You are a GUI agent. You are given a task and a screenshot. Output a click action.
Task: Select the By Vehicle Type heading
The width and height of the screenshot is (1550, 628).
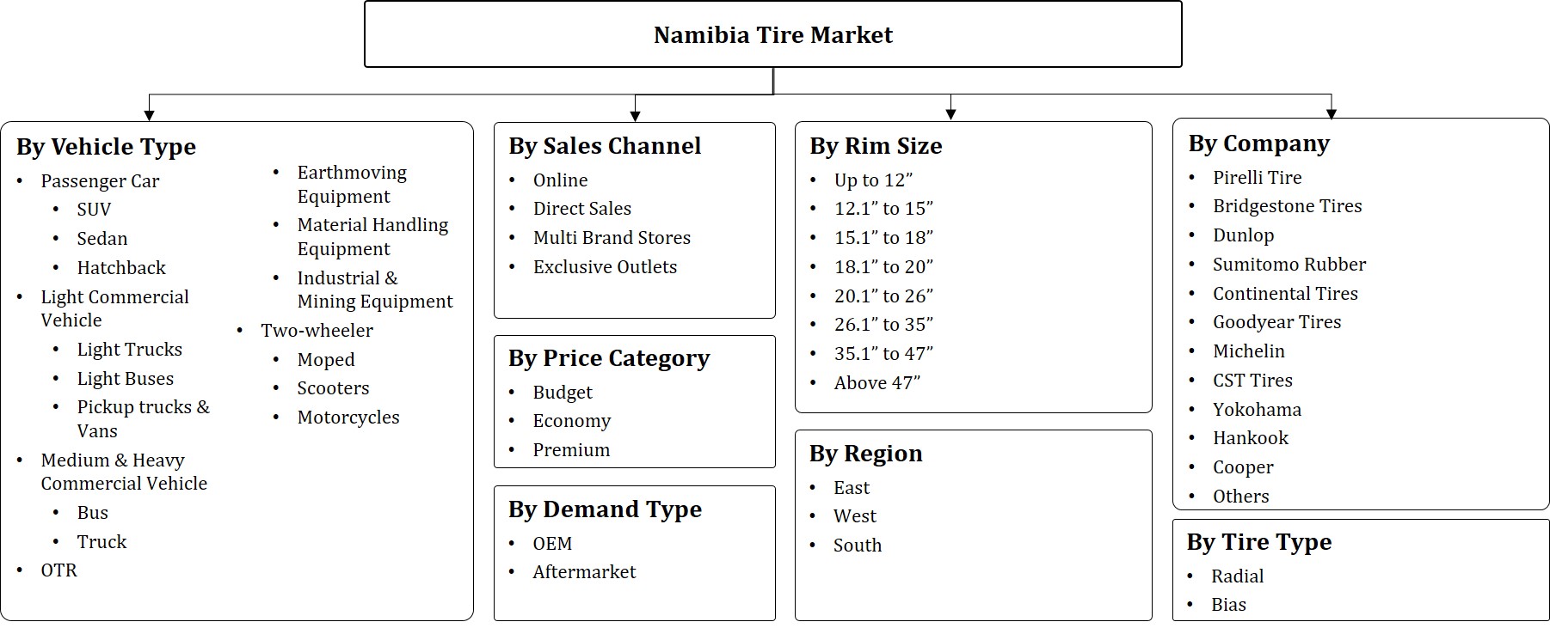point(106,147)
